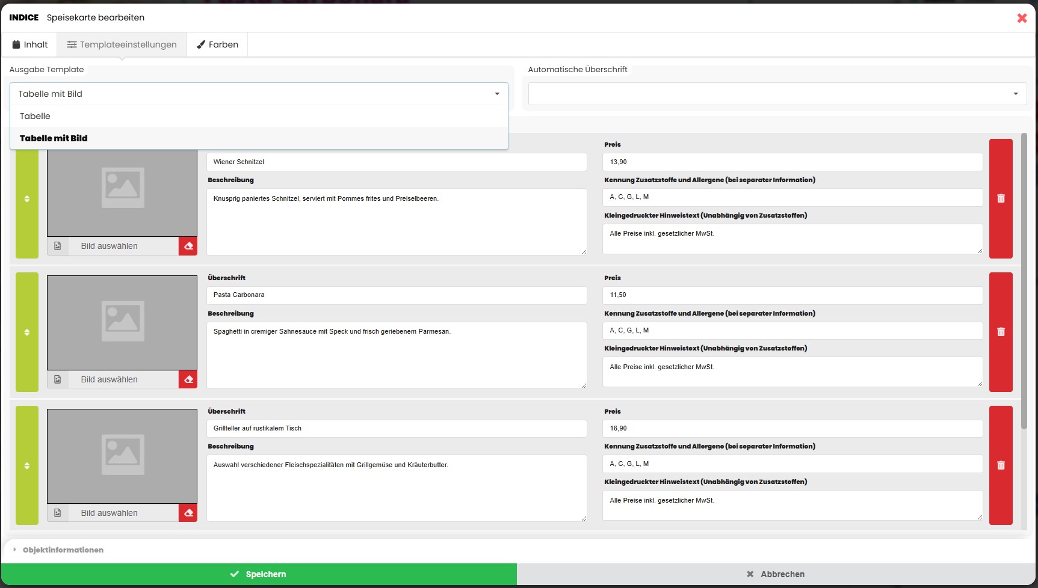
Task: Click the image placeholder for Grillteller
Action: 122,456
